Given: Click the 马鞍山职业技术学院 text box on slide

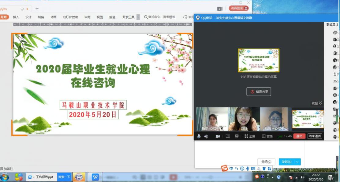Looking at the screenshot, I should point(93,105).
